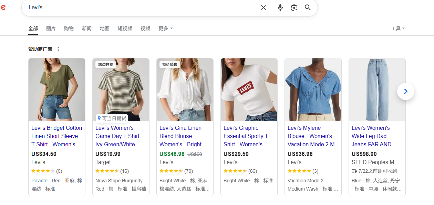Image resolution: width=434 pixels, height=205 pixels.
Task: Click sale price US$46.98
Action: (x=172, y=154)
